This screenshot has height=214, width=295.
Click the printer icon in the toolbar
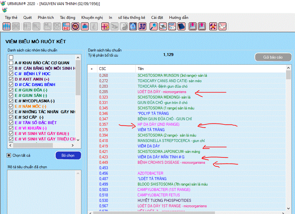(x=163, y=27)
